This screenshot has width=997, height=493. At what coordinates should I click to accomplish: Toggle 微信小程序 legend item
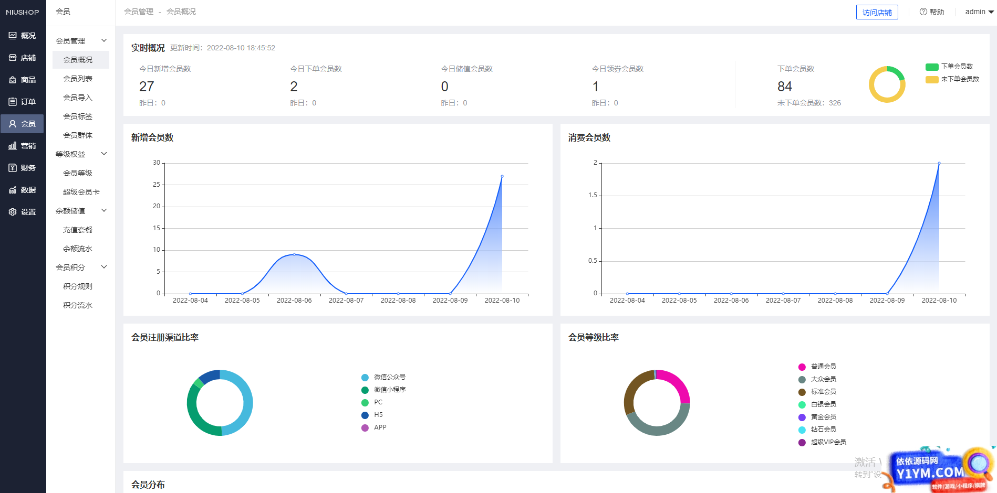[383, 390]
